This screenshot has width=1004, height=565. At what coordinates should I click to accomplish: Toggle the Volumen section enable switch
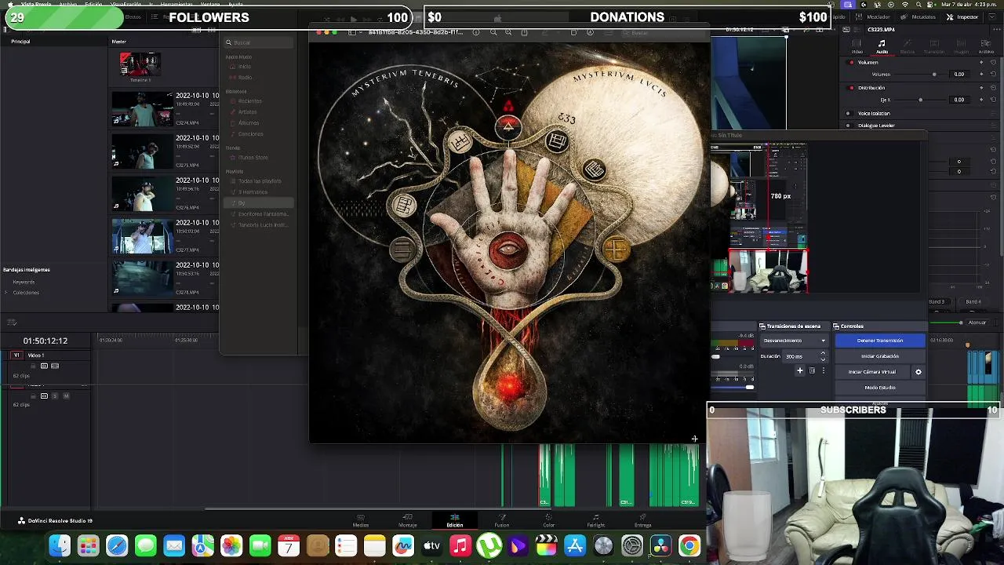(852, 62)
